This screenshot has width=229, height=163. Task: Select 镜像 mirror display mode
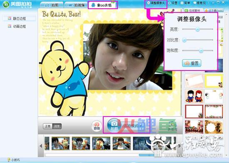pyautogui.click(x=57, y=126)
